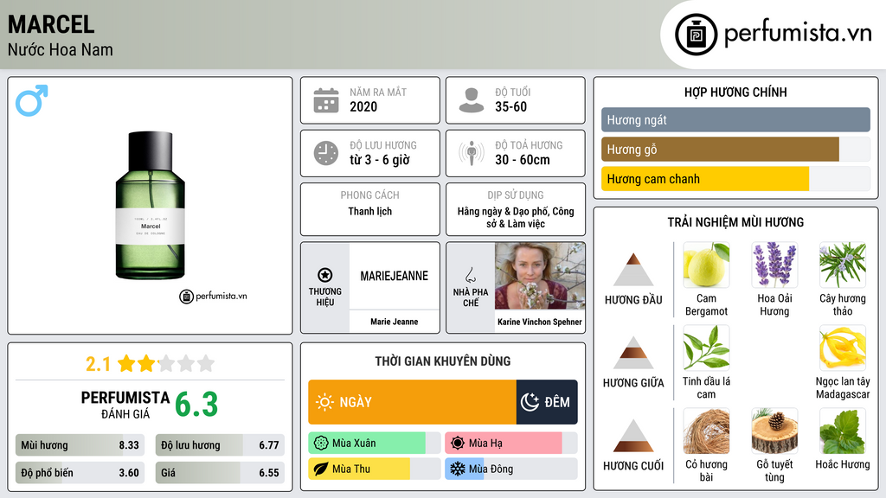Click the last grey rating star

pyautogui.click(x=206, y=363)
